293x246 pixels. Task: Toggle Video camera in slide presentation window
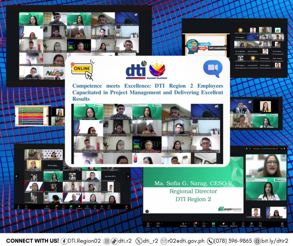158,224
